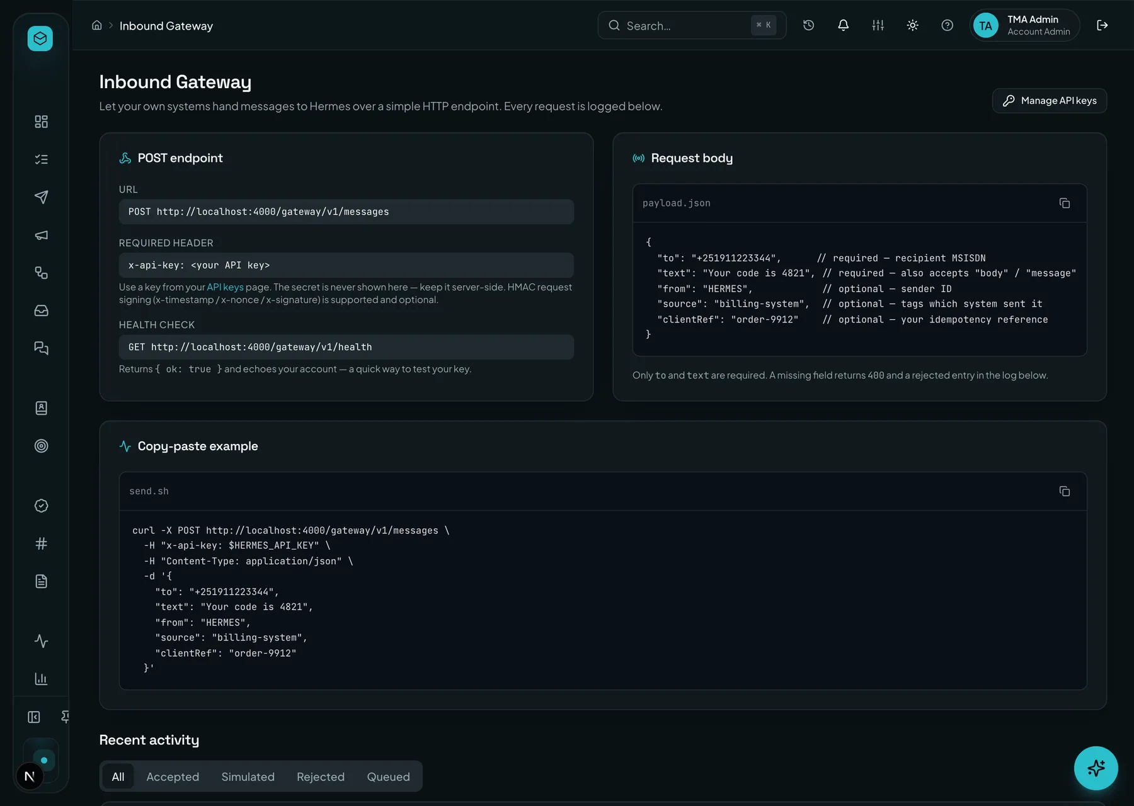Copy the send.sh curl example
This screenshot has height=806, width=1134.
1064,491
